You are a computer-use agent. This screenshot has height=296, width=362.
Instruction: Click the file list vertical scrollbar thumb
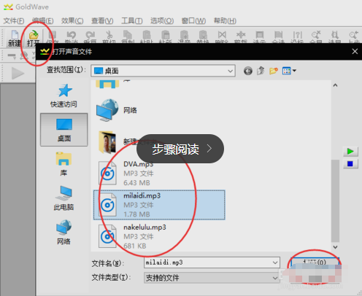pos(335,201)
